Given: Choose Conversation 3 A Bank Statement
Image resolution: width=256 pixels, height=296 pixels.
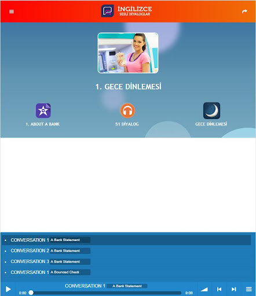Looking at the screenshot, I should pos(126,261).
